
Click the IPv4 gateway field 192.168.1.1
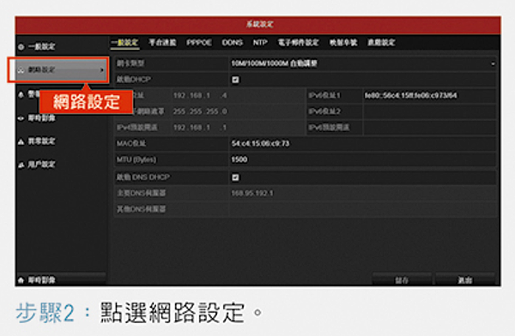pos(239,128)
